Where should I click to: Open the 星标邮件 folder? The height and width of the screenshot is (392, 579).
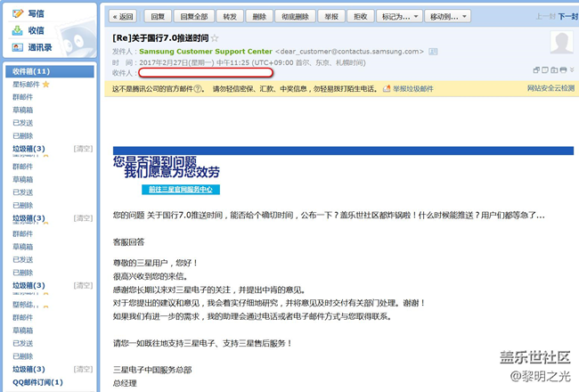(x=26, y=85)
